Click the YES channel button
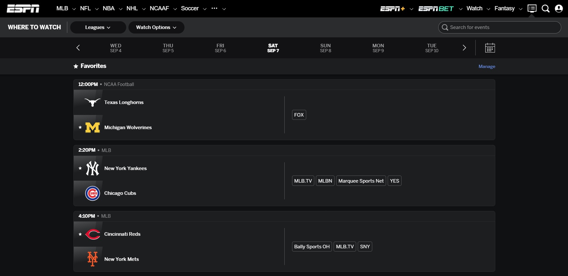 [x=394, y=181]
